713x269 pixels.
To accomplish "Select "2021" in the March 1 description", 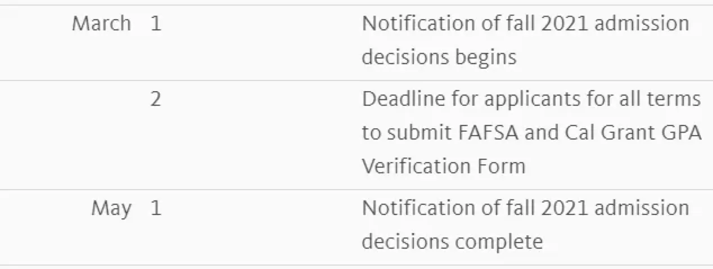I will [x=564, y=24].
